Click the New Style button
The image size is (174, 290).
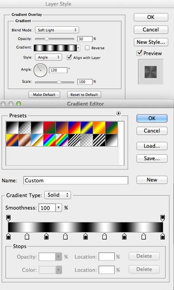[151, 42]
